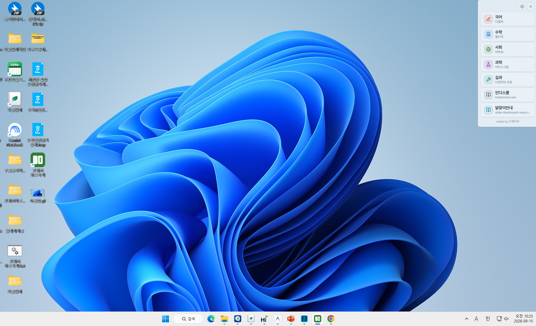Open the 사회 비바샘 shortcut

pyautogui.click(x=508, y=49)
